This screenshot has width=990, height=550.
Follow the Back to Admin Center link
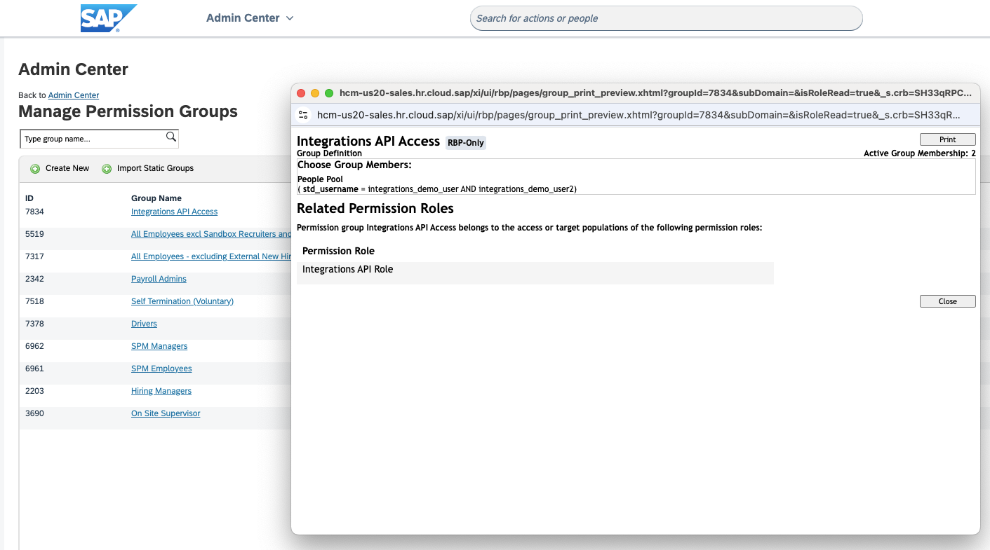pyautogui.click(x=73, y=95)
